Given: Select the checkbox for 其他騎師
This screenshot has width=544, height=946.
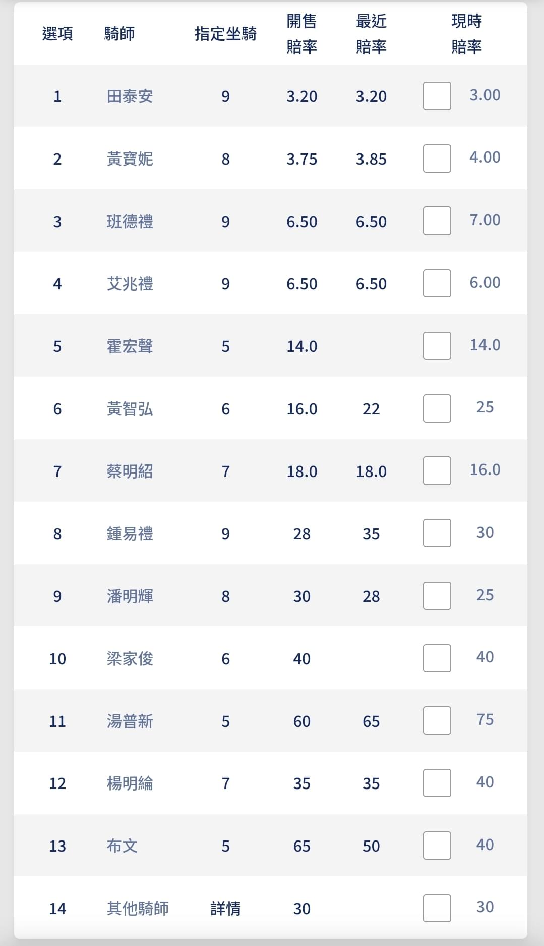Looking at the screenshot, I should click(437, 908).
